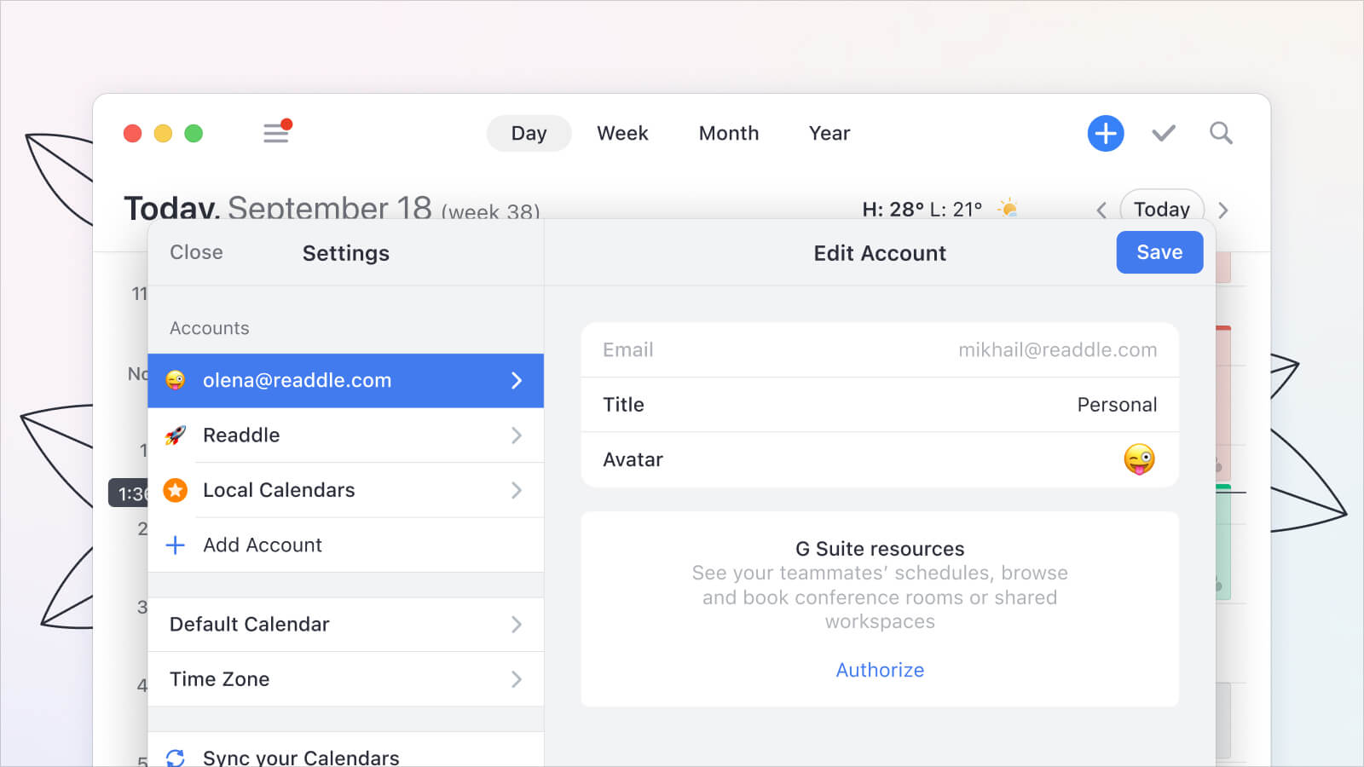Go to the previous day arrow
1364x767 pixels.
pos(1101,210)
